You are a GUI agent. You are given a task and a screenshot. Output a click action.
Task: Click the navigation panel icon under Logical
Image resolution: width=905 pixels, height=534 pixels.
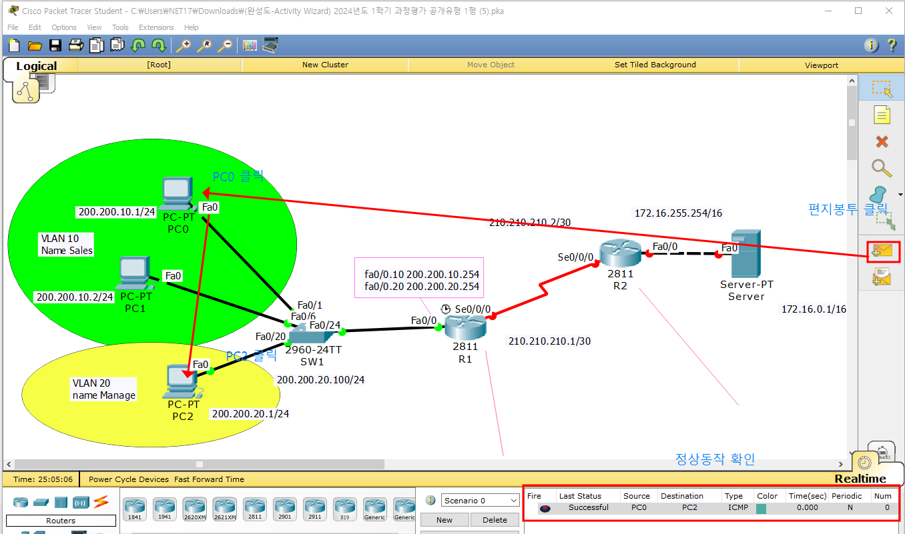26,89
